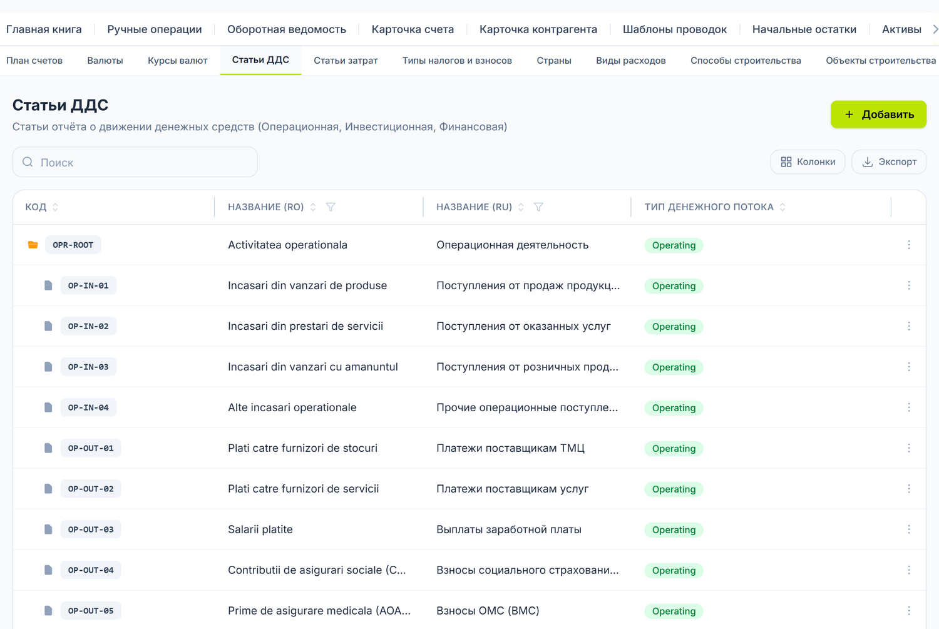
Task: Open row menu for Prime de asigurare medicala
Action: tap(909, 611)
